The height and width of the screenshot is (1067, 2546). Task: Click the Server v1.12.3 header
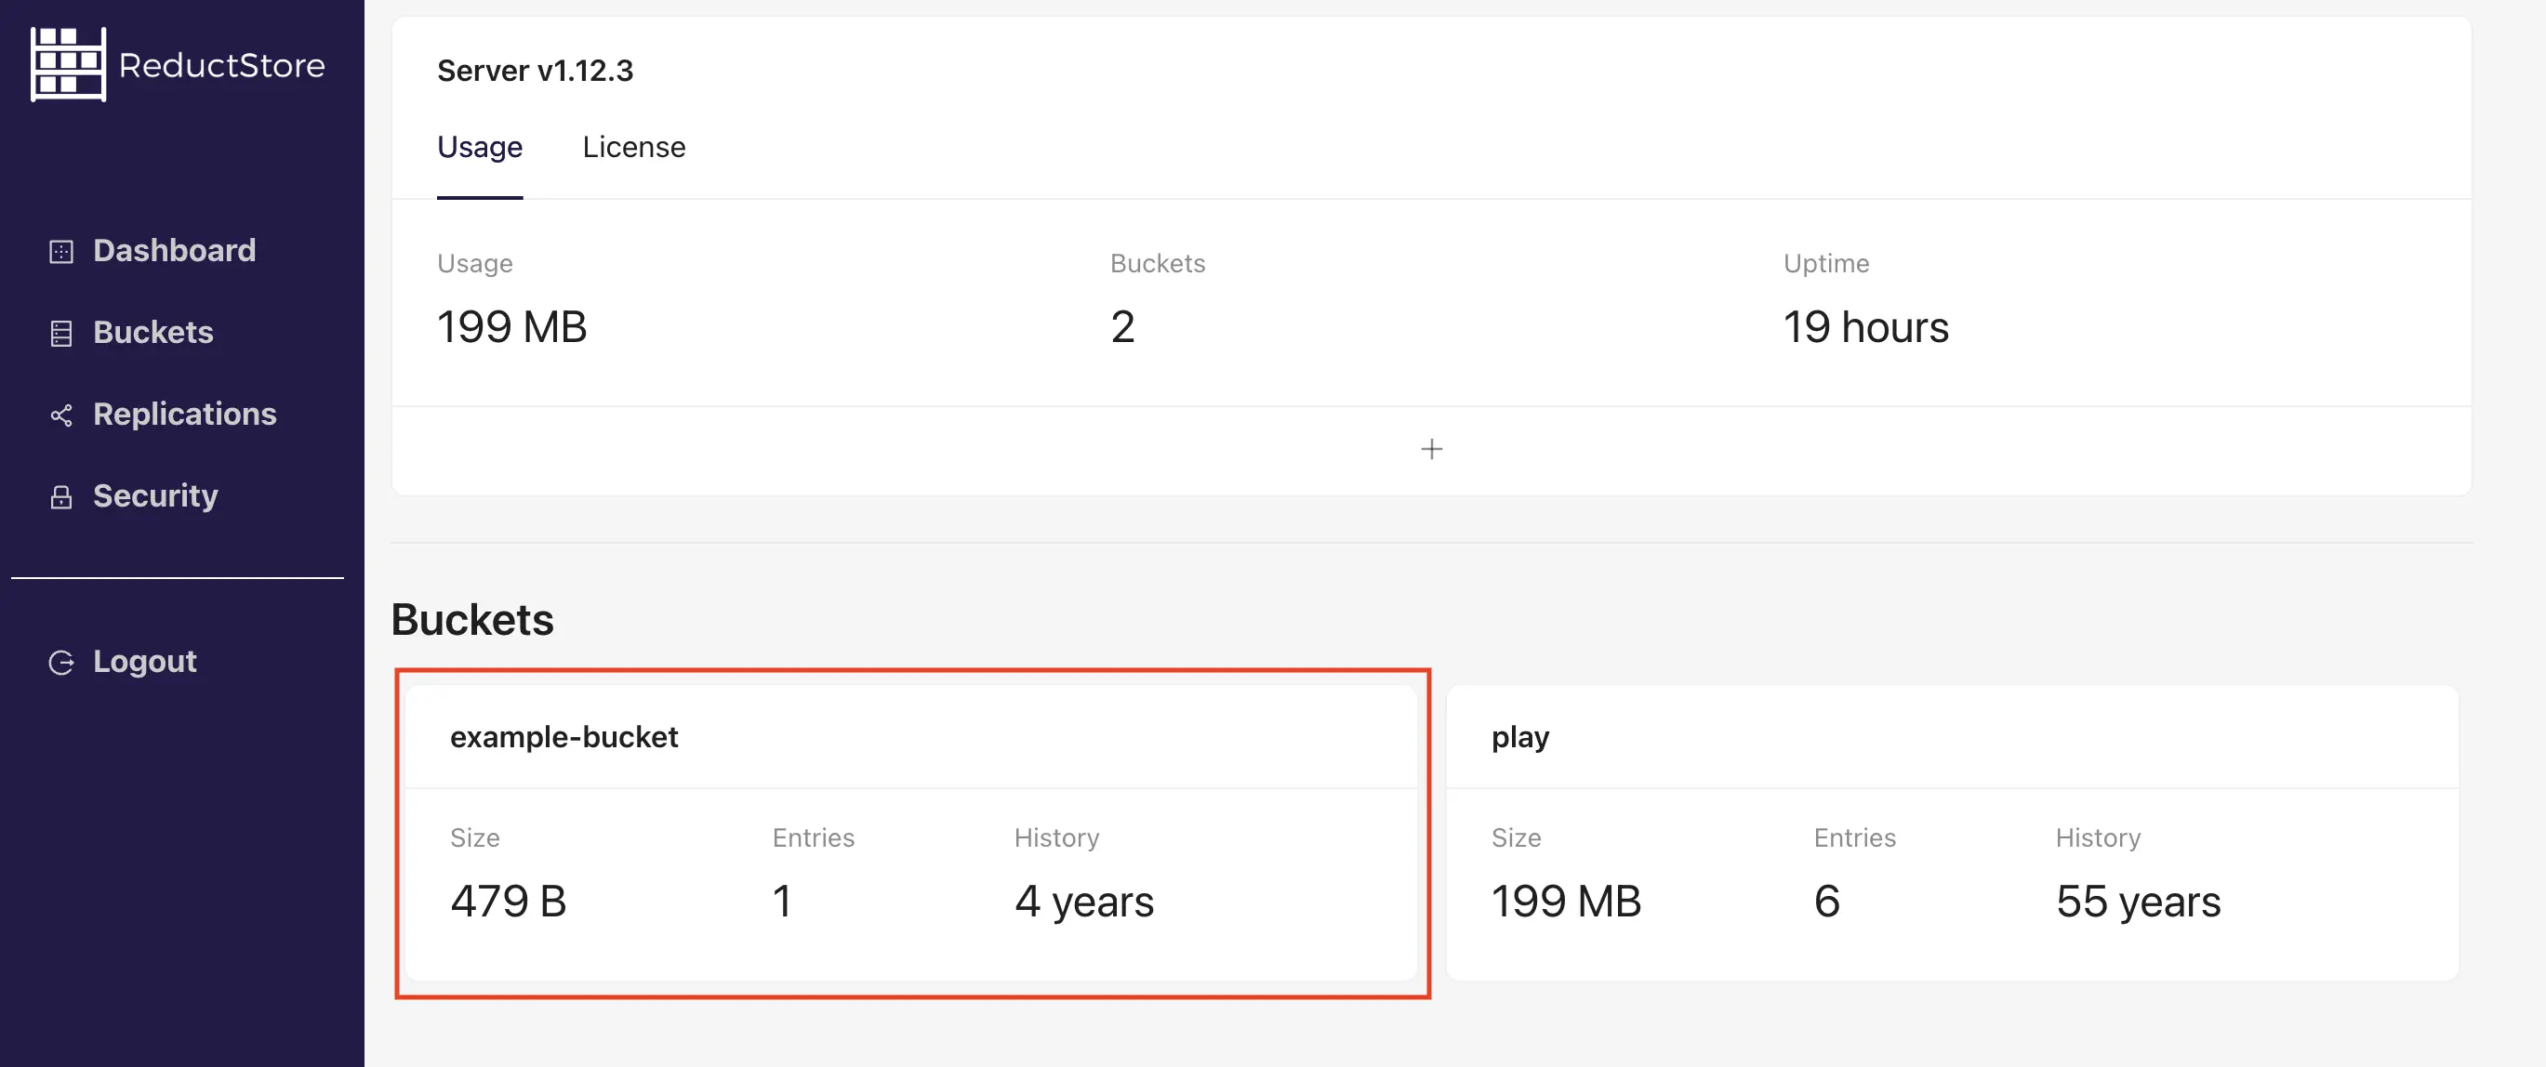point(537,69)
